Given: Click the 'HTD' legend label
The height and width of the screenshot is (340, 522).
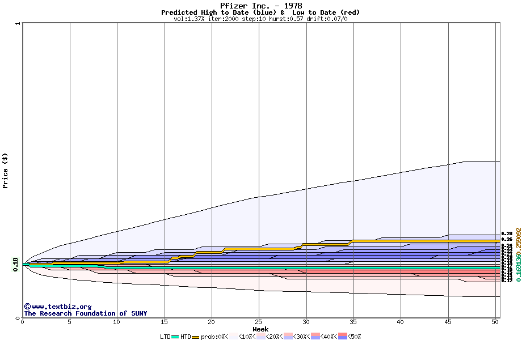Looking at the screenshot, I should click(186, 337).
